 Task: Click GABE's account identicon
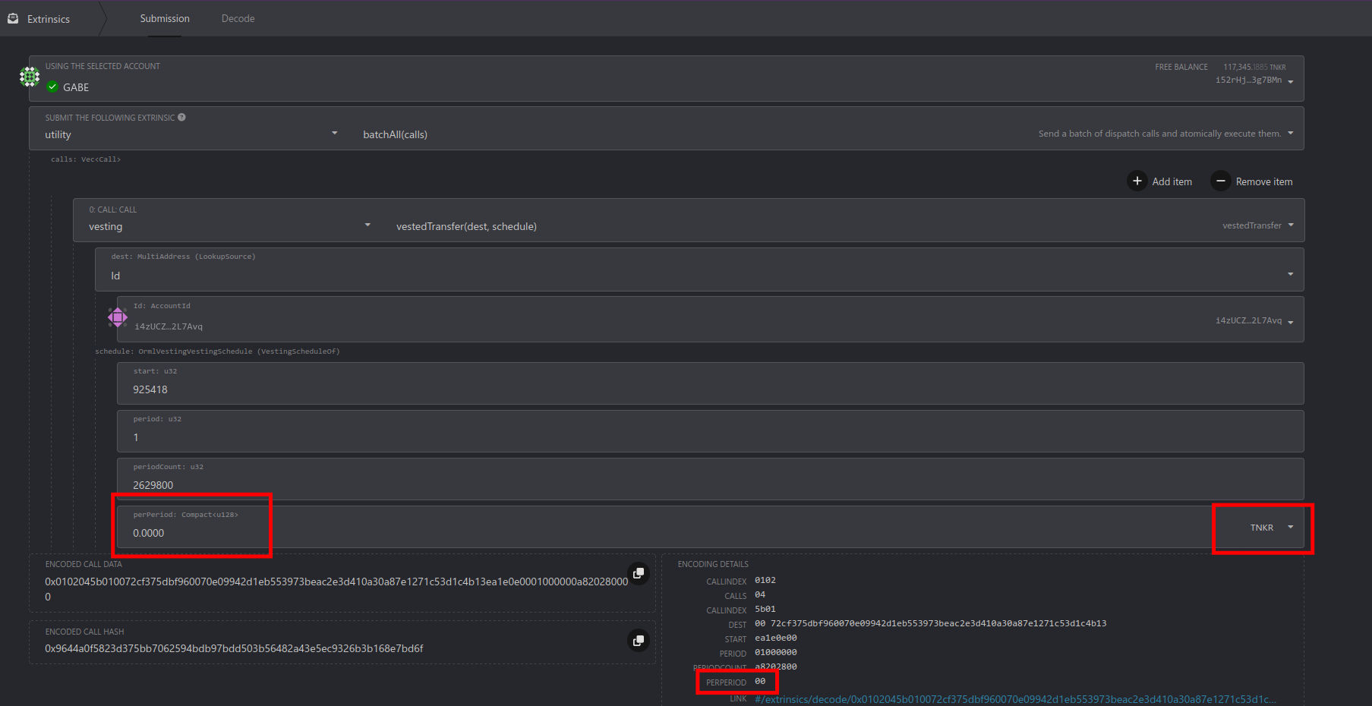coord(29,77)
